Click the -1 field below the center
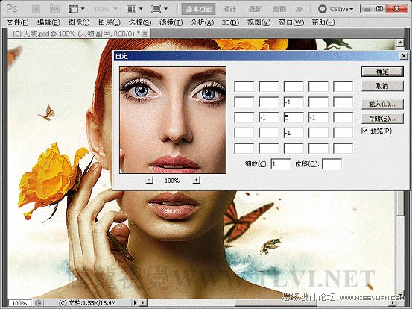412x309 pixels. tap(294, 133)
